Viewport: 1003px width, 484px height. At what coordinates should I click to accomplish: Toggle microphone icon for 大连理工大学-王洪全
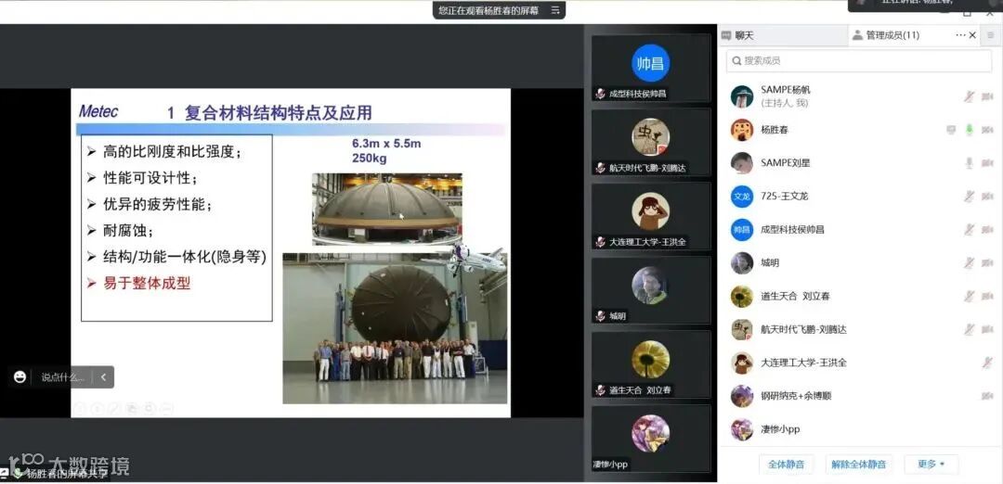(987, 362)
